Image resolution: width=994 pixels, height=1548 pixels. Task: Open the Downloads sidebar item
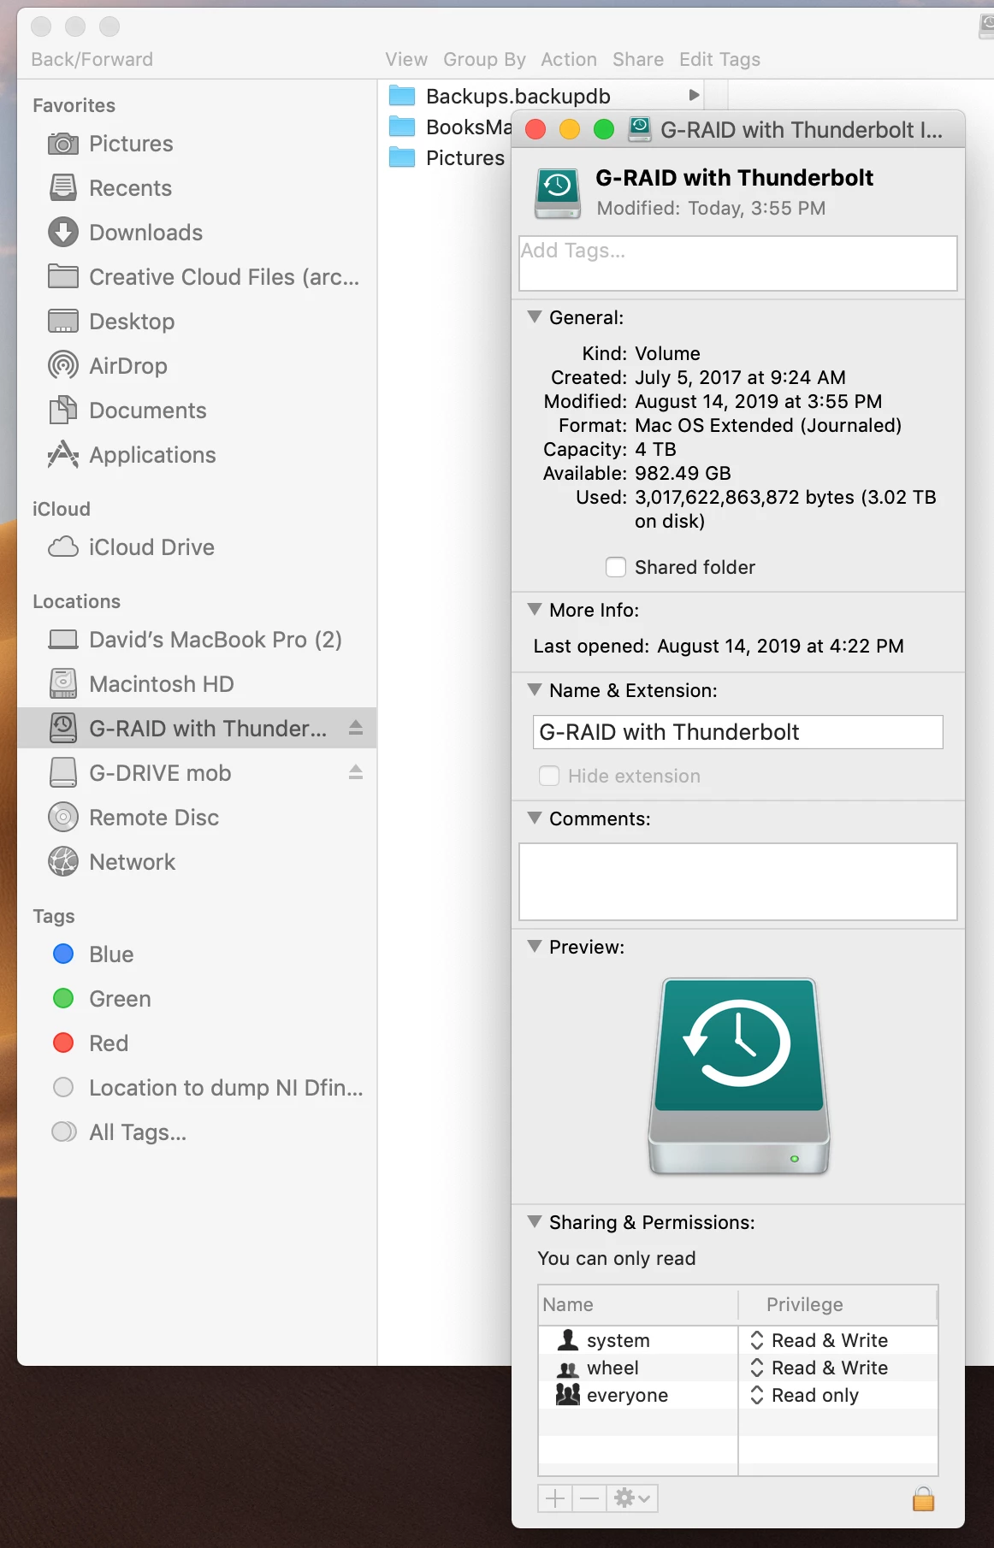pos(197,233)
